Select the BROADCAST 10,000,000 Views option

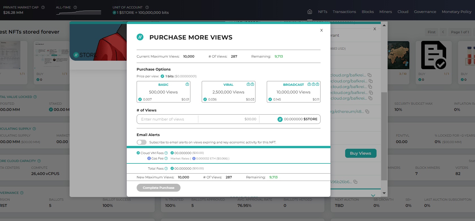pyautogui.click(x=294, y=92)
